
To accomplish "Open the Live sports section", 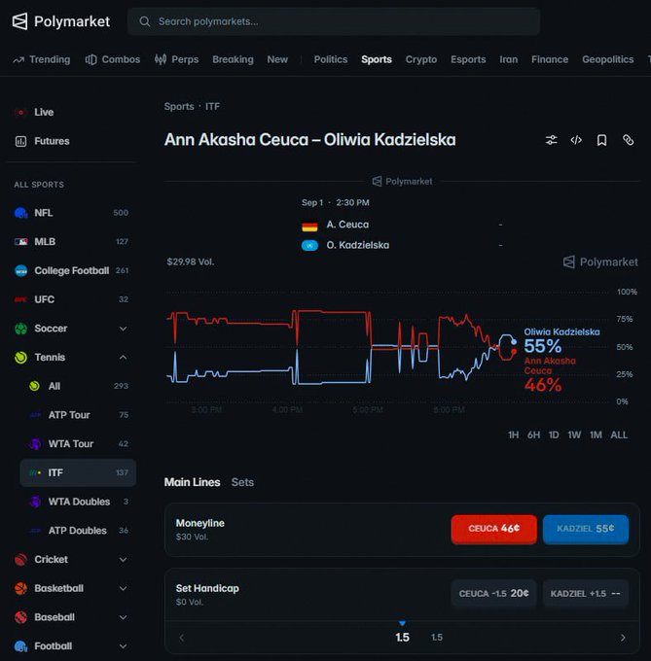I will point(44,112).
